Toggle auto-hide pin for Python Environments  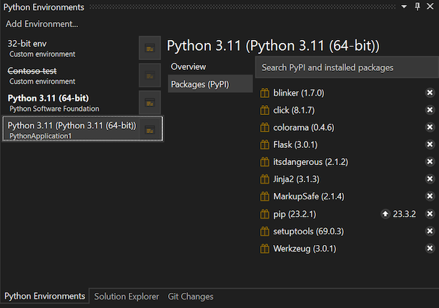pyautogui.click(x=418, y=6)
